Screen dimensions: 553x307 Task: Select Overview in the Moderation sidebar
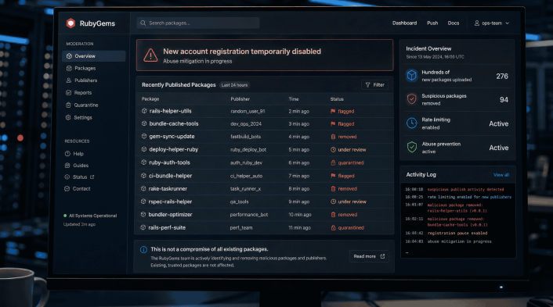click(x=94, y=56)
